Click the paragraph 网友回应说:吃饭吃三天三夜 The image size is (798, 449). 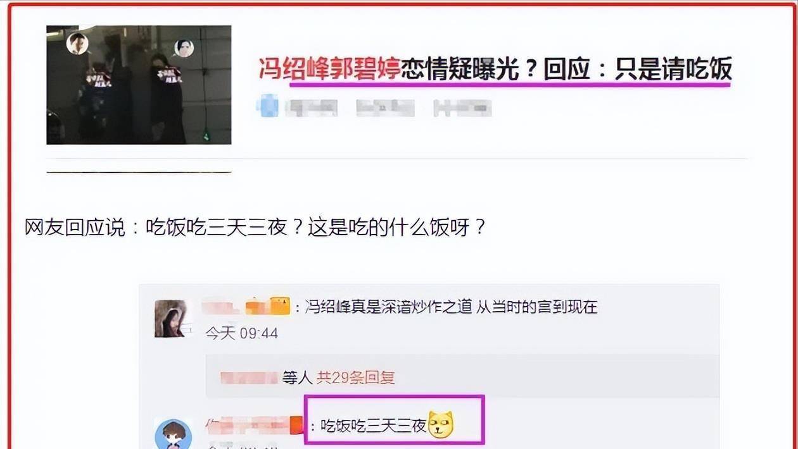tap(255, 226)
